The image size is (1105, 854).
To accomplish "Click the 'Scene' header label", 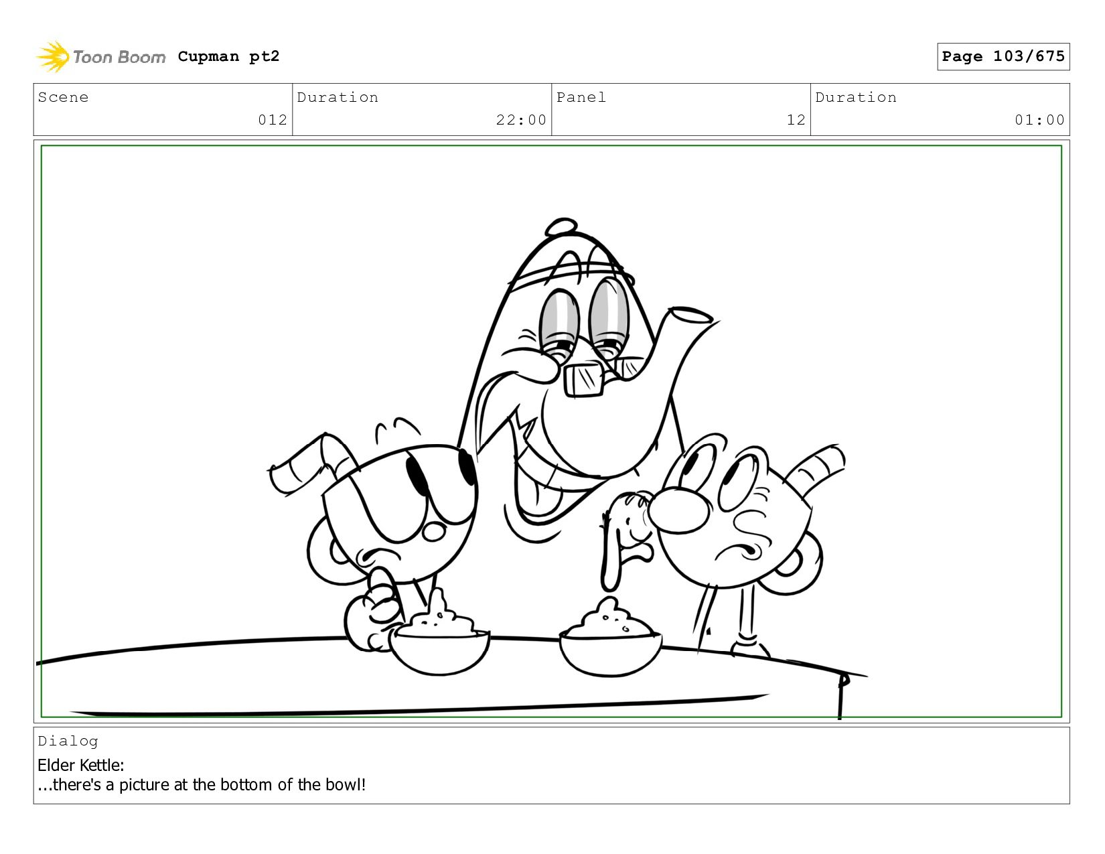I will pyautogui.click(x=63, y=97).
